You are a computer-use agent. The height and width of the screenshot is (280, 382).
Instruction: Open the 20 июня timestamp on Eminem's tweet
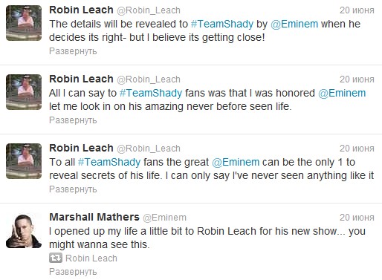[357, 218]
